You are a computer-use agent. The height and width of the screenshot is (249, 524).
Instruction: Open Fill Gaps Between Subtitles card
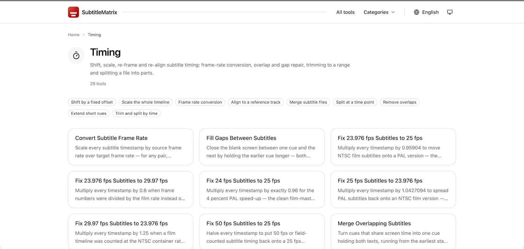pos(262,147)
